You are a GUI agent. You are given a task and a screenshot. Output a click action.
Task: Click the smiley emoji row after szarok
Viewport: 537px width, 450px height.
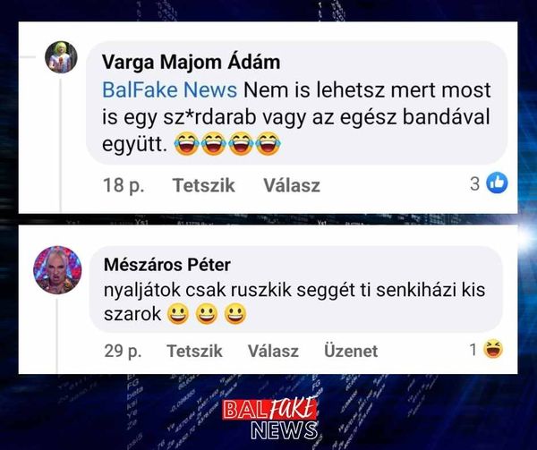(x=207, y=313)
